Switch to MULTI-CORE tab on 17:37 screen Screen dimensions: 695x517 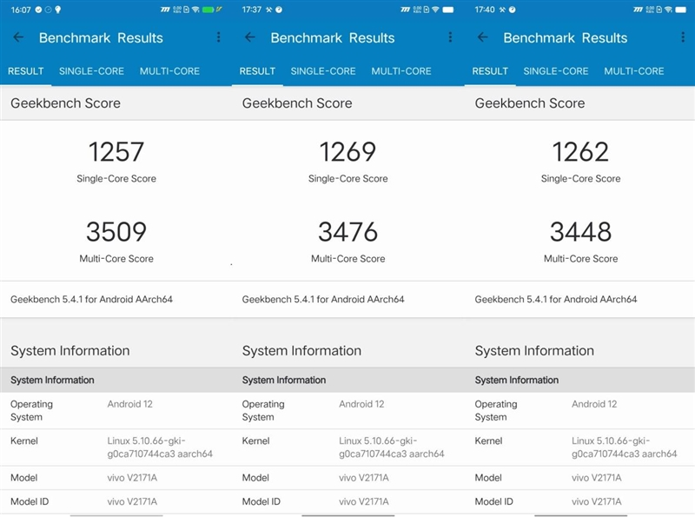[x=401, y=71]
